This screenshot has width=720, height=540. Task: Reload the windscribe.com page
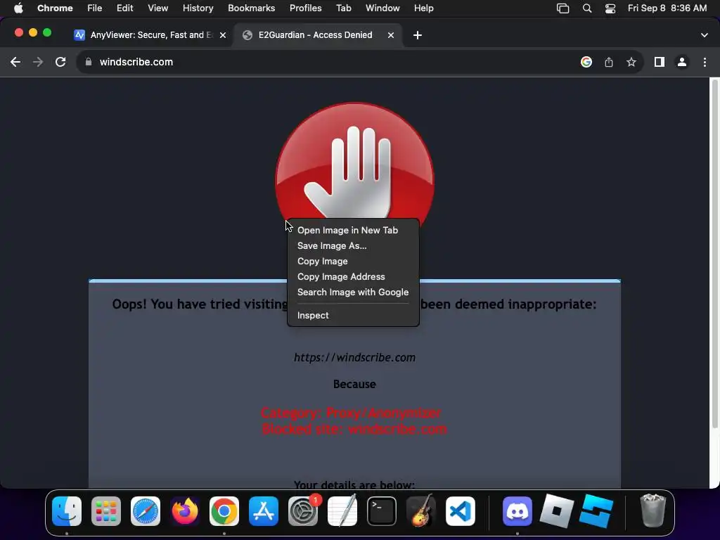coord(60,62)
